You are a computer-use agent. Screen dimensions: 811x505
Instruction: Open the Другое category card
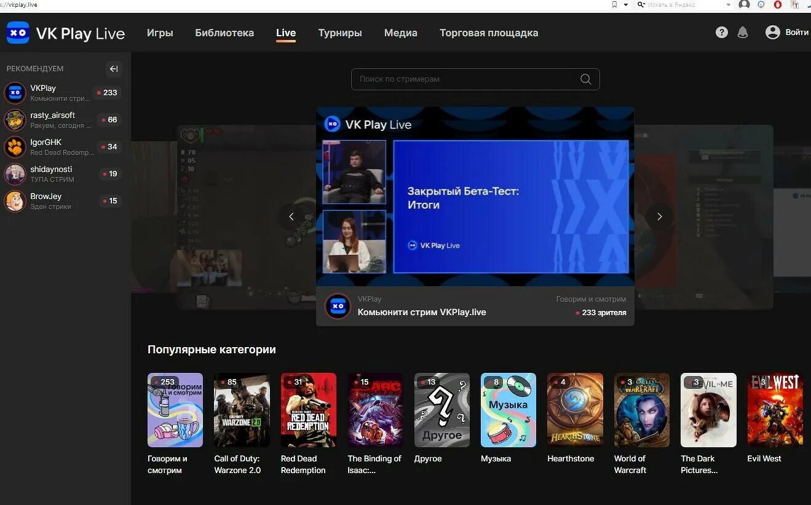[x=442, y=410]
